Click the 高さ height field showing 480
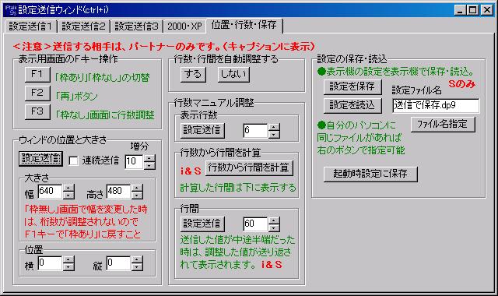 (118, 192)
